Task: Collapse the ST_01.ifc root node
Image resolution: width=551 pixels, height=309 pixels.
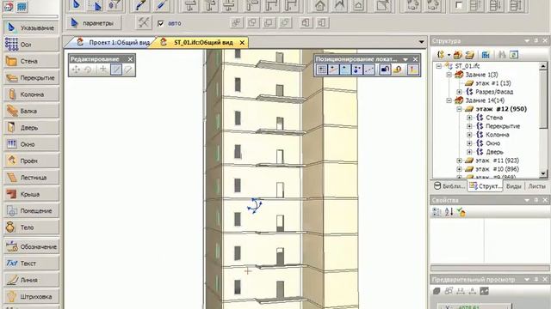Action: (438, 66)
